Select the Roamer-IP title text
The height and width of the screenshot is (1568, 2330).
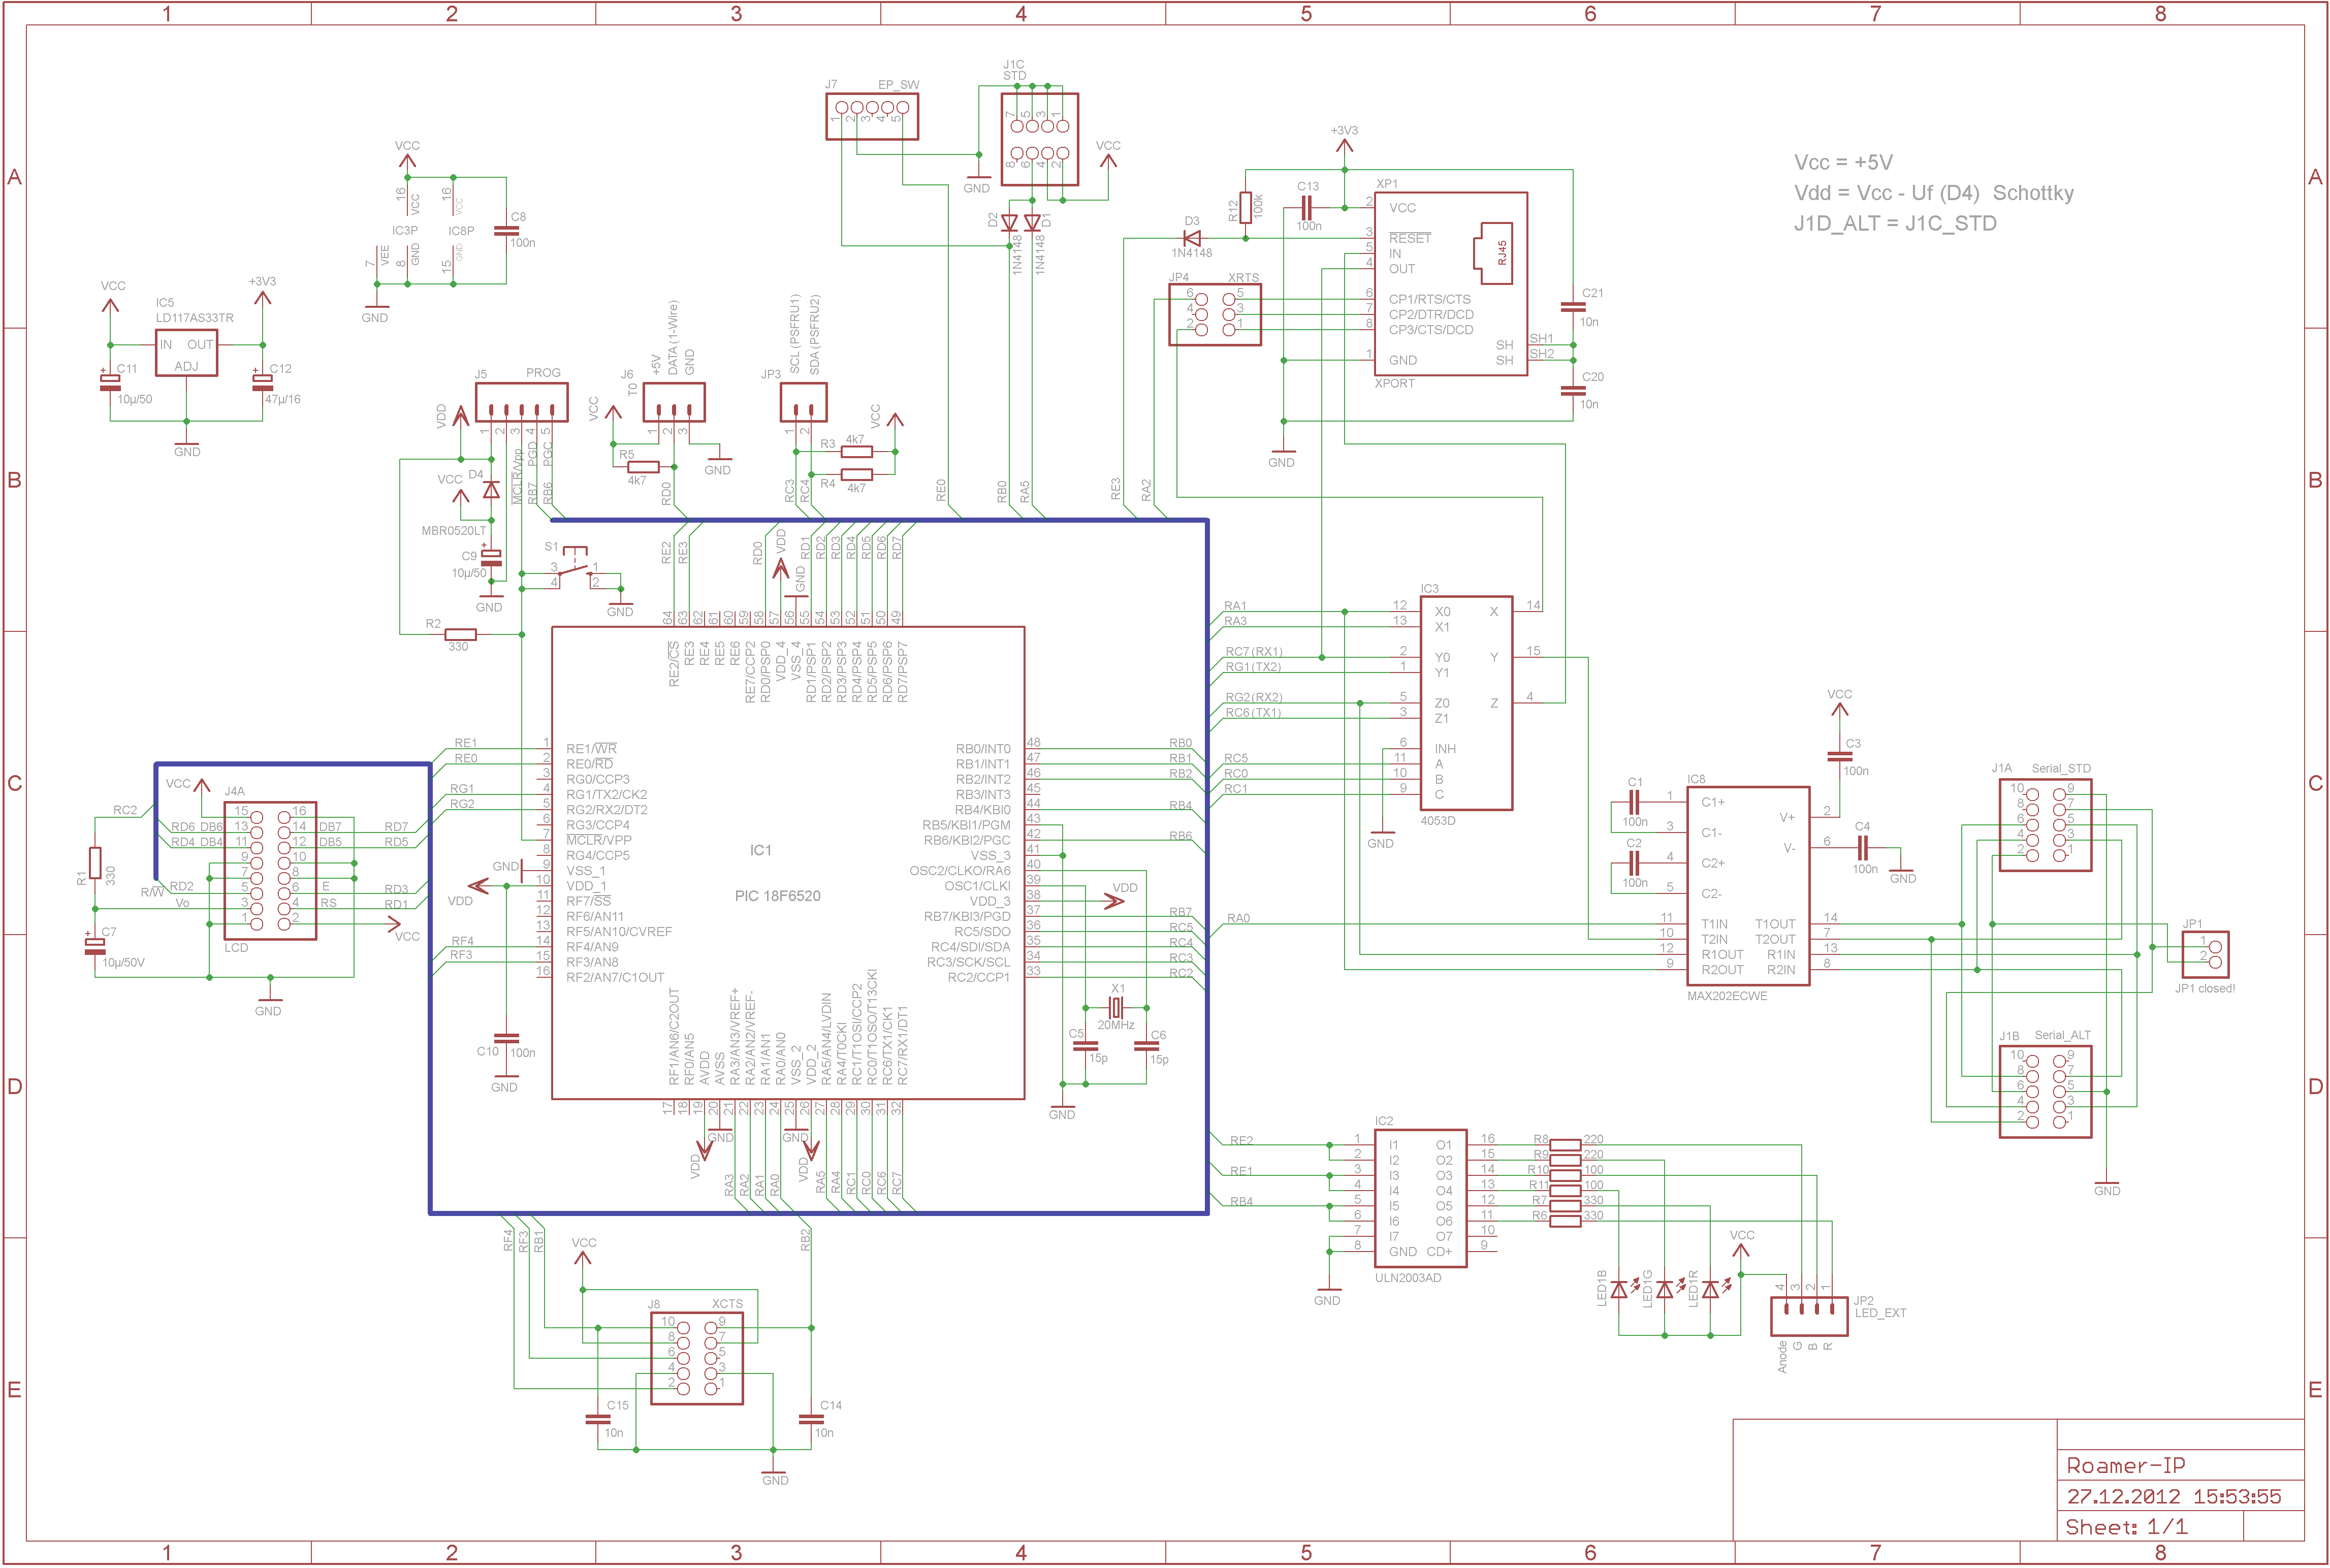2126,1466
